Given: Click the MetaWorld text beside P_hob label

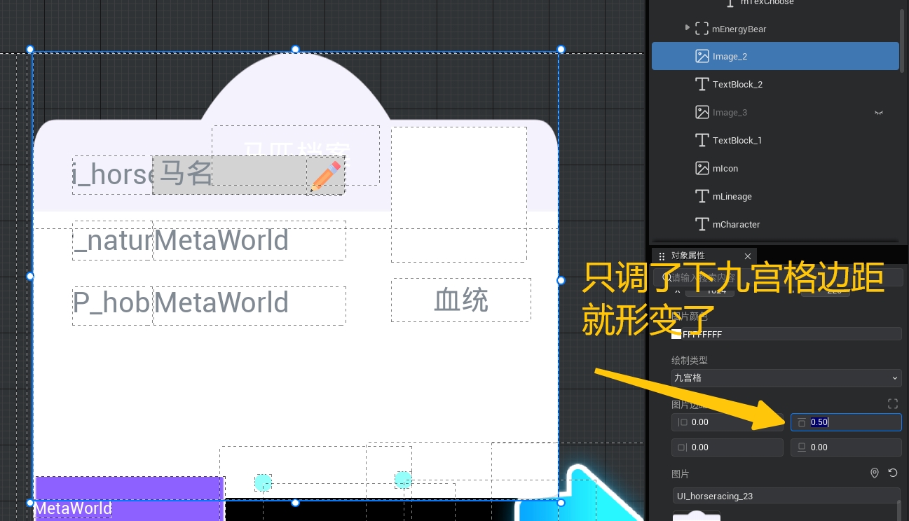Looking at the screenshot, I should 221,303.
